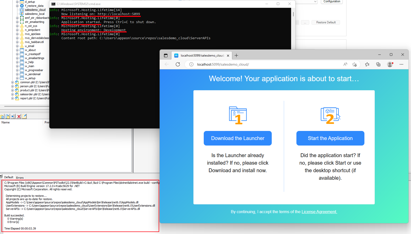
Task: Open dropdown beside the Configuration button
Action: point(315,2)
